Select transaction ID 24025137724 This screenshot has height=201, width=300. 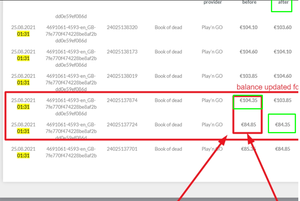122,125
